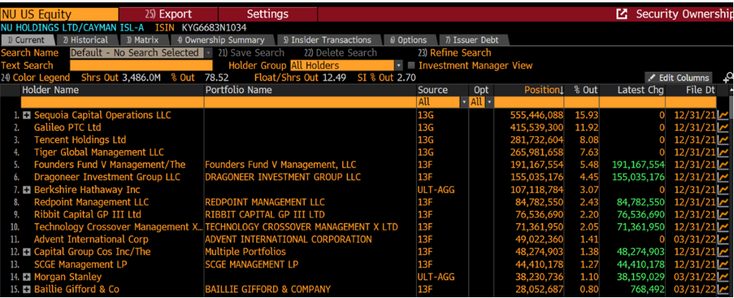Open chart icon for Technology Crossover Management row
734x298 pixels.
coord(723,227)
